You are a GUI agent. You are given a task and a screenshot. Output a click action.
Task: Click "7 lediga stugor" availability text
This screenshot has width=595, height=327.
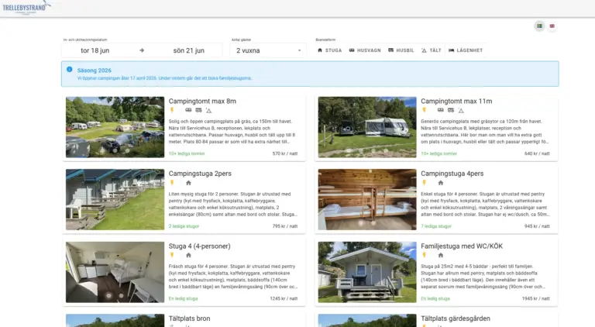[x=436, y=226]
